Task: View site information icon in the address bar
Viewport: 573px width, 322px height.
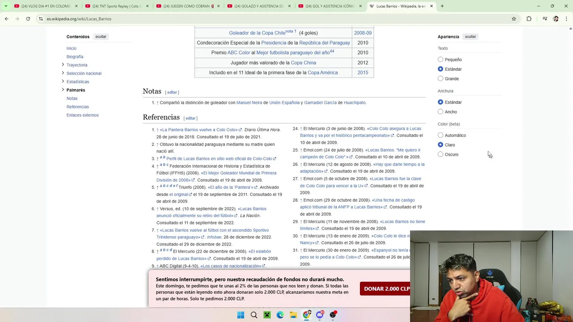Action: [x=41, y=19]
